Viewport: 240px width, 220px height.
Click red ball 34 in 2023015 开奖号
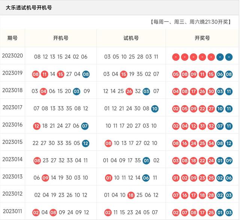[211, 143]
